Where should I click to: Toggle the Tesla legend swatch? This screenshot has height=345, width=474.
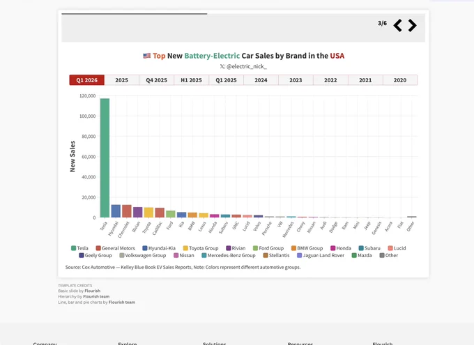(73, 248)
